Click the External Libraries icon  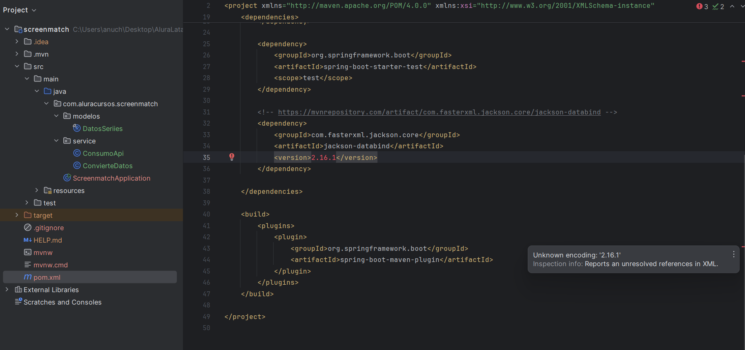18,289
